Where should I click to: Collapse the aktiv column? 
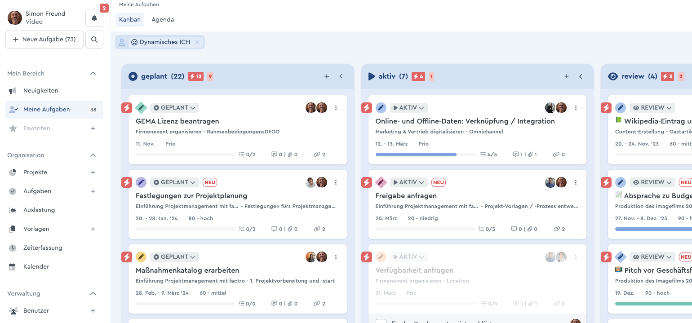point(581,76)
